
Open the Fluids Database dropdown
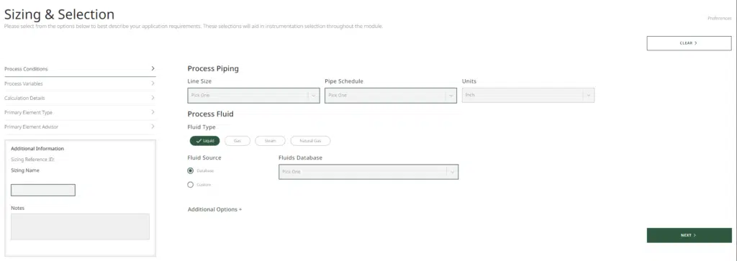(x=368, y=172)
